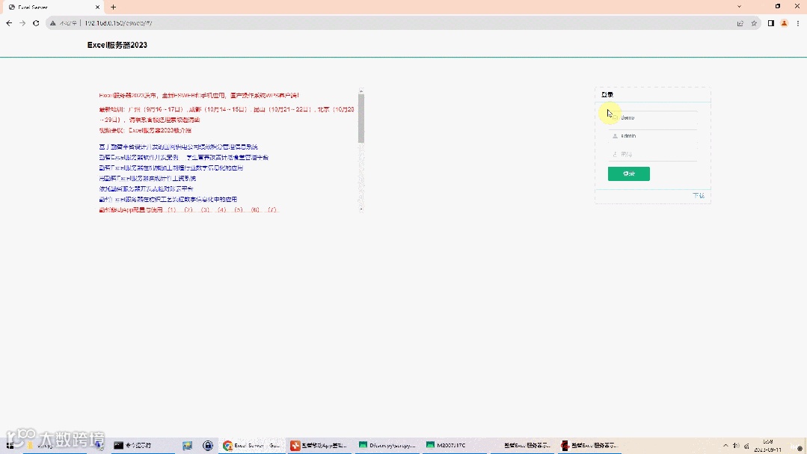Open mobile App tutorial part (1) link
Screen dimensions: 807x454
point(172,210)
